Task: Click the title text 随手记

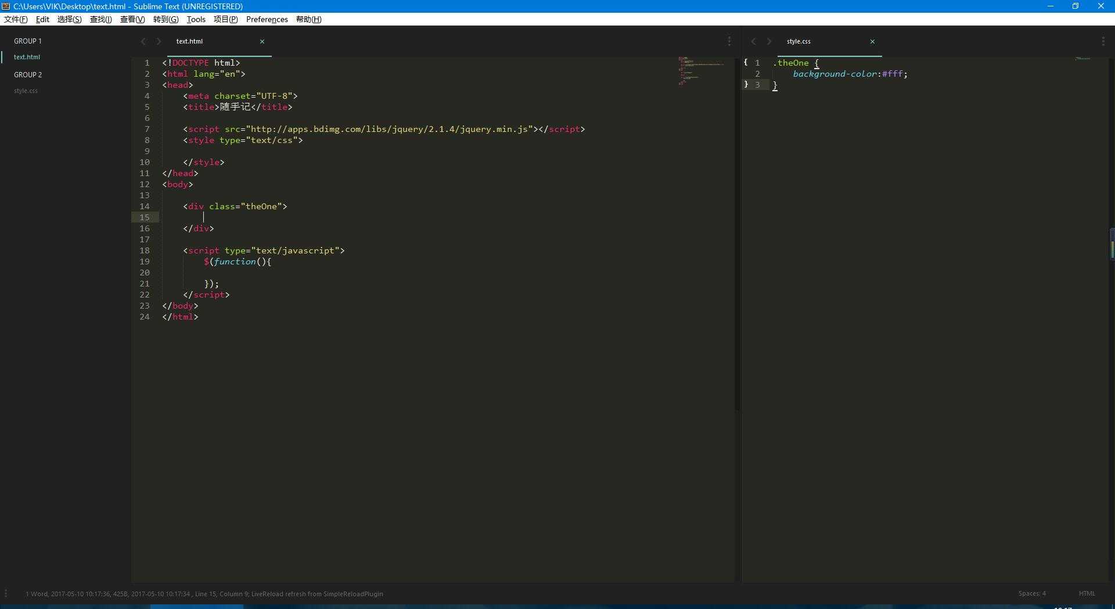Action: pyautogui.click(x=235, y=107)
